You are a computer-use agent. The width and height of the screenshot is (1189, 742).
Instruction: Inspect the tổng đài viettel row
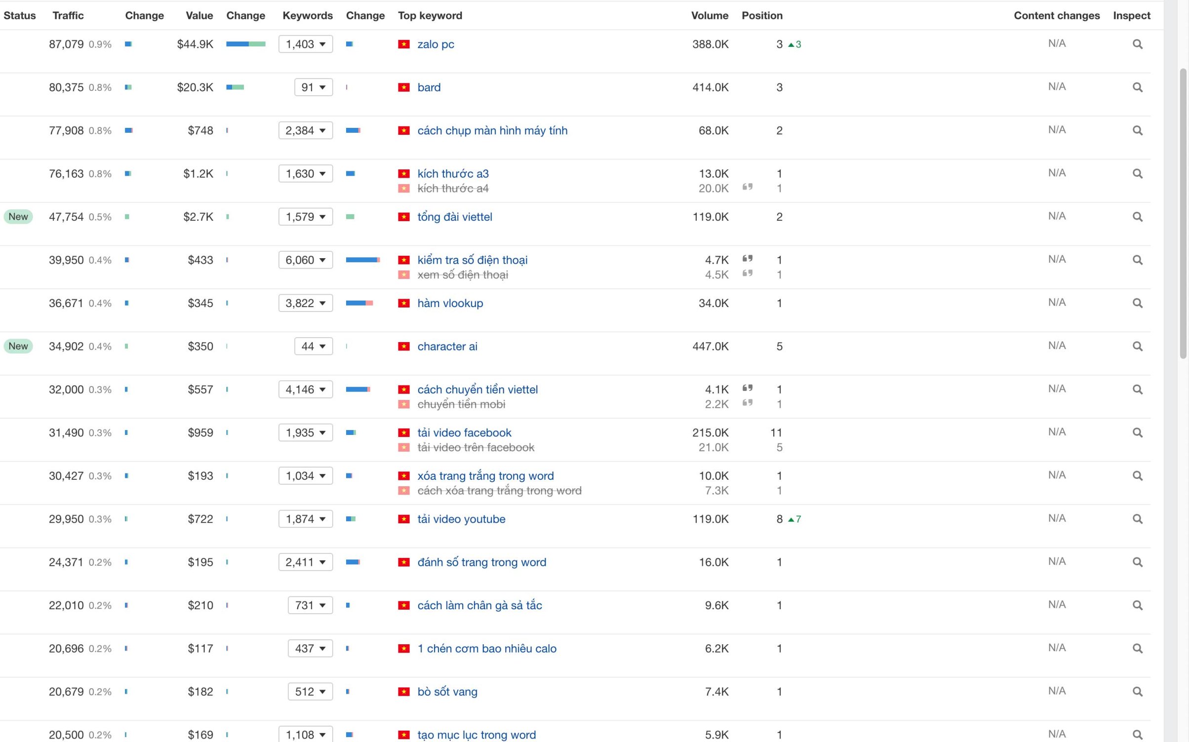pos(1137,217)
